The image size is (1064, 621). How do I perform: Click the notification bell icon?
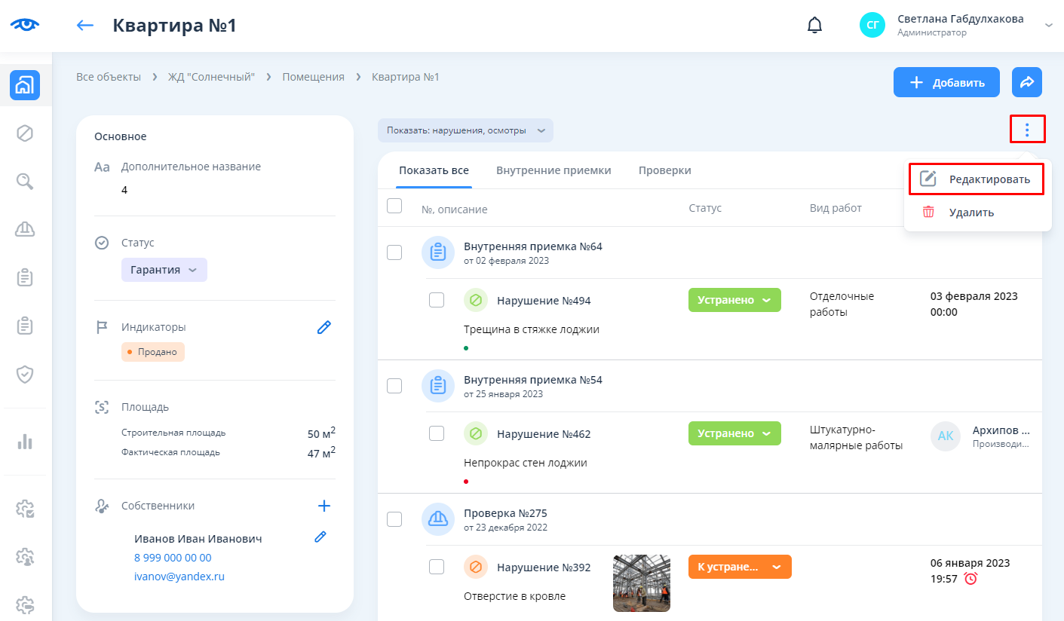coord(814,26)
